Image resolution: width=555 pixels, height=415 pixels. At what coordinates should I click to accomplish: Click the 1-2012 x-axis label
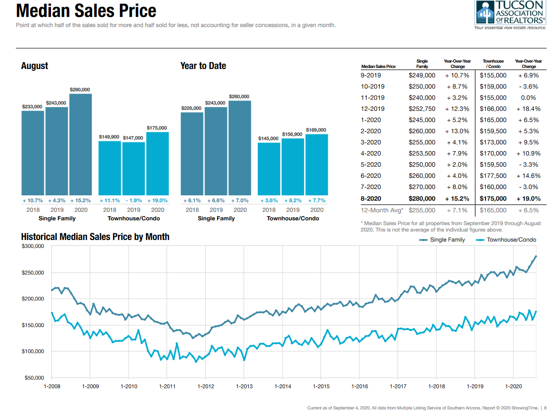tap(205, 386)
